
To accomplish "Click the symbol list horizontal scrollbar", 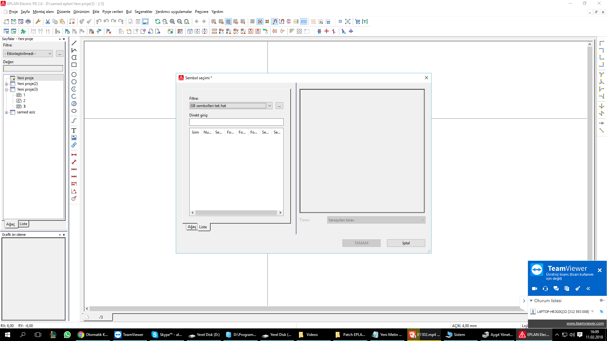I will coord(236,213).
